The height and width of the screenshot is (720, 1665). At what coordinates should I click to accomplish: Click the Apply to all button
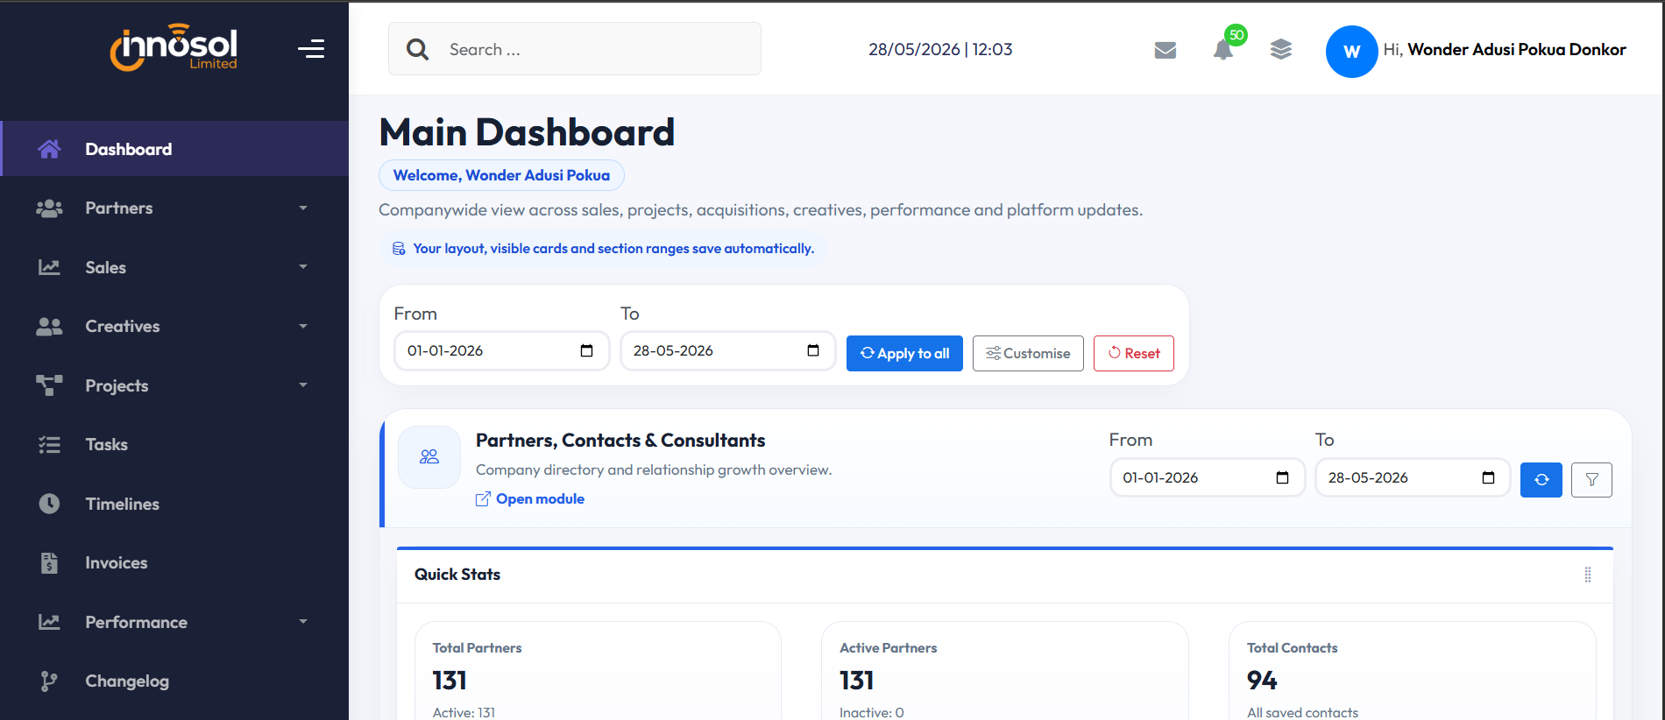point(904,354)
